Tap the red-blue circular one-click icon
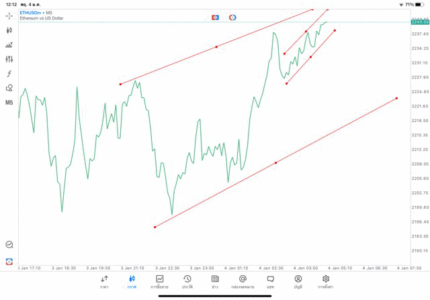Image resolution: width=430 pixels, height=300 pixels. point(232,17)
